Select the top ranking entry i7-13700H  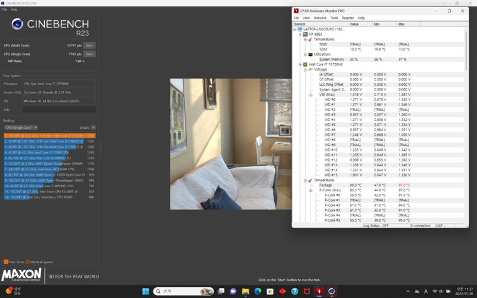[49, 136]
